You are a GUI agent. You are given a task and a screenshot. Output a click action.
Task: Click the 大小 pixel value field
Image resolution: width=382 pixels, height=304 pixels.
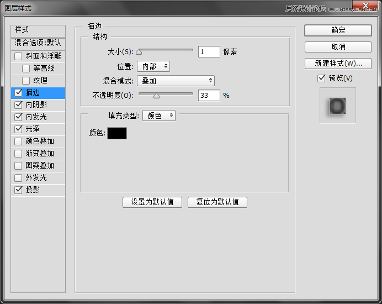209,52
